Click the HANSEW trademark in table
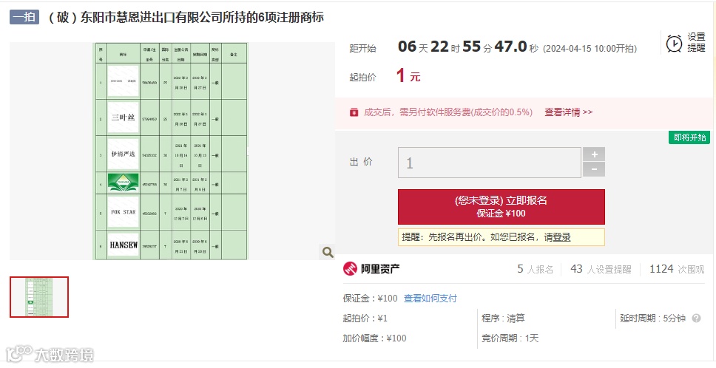This screenshot has height=368, width=716. tap(124, 245)
